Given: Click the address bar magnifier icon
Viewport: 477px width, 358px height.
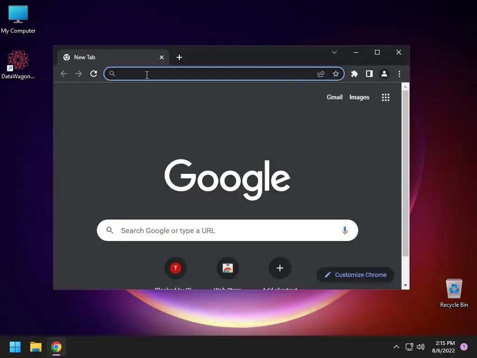Looking at the screenshot, I should (112, 74).
